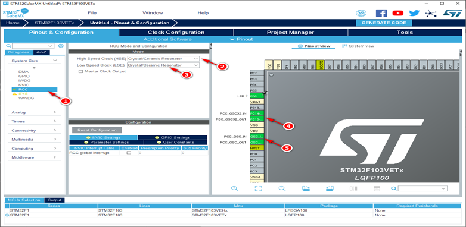Open the category settings gear icon
466x227 pixels.
pos(61,46)
